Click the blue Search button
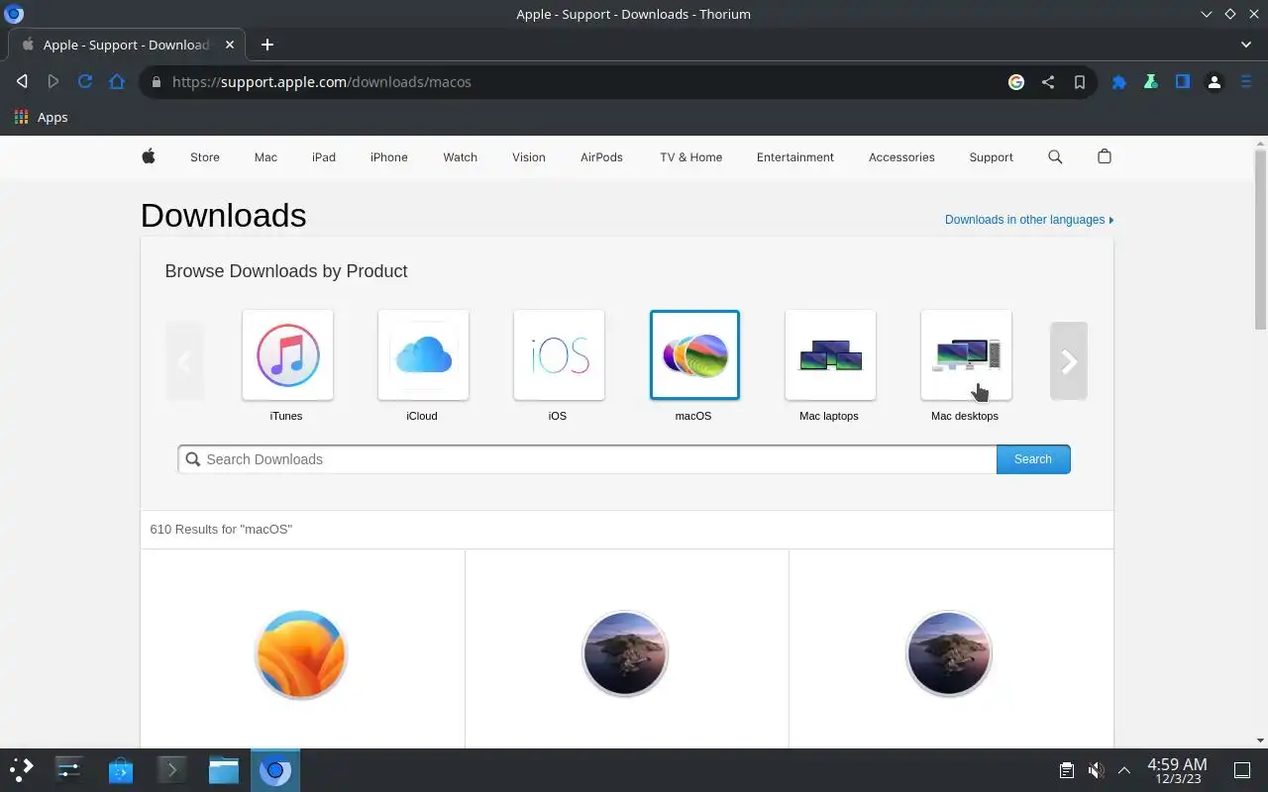Viewport: 1268px width, 792px height. [1033, 459]
